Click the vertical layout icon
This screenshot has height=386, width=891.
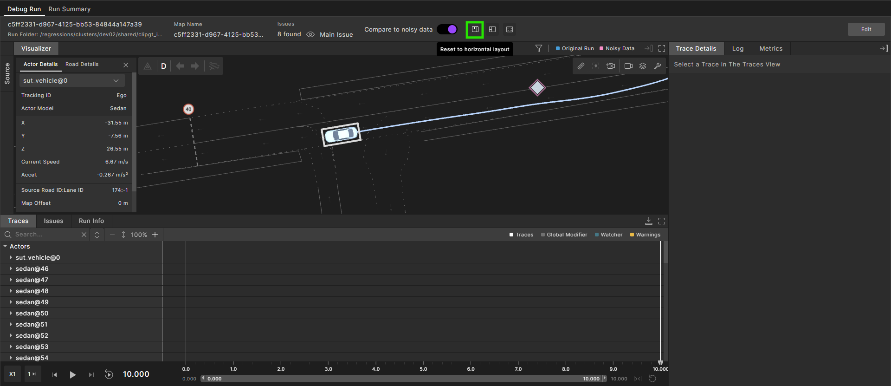[x=492, y=29]
